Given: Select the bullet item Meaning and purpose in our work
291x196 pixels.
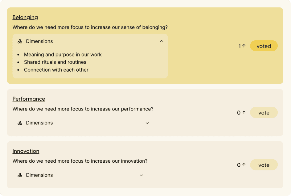Looking at the screenshot, I should tap(63, 55).
